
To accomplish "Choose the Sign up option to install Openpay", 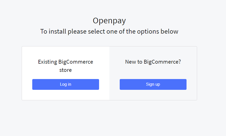I will (153, 84).
